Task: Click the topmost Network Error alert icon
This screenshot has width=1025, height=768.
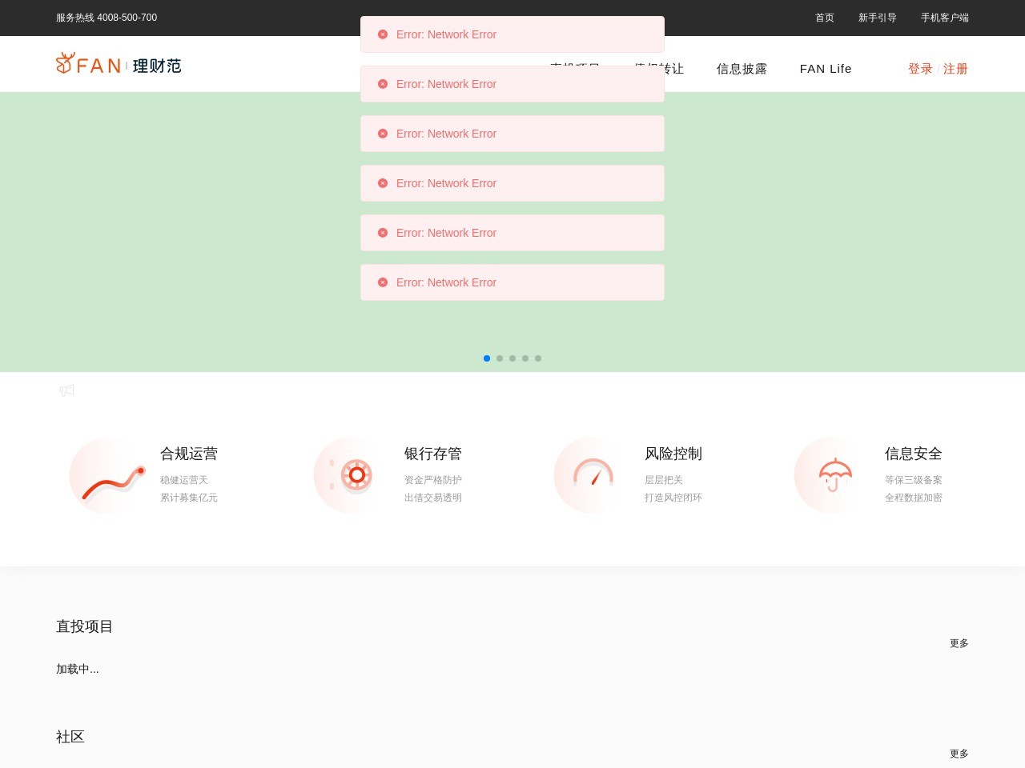Action: pos(383,34)
